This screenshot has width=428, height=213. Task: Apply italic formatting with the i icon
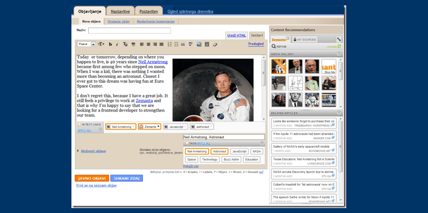[x=117, y=44]
